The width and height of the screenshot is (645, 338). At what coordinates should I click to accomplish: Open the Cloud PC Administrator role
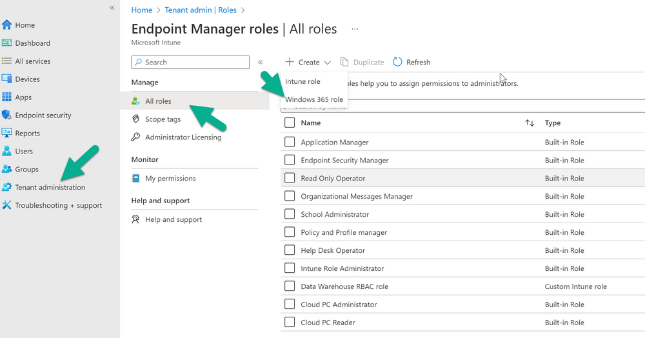[x=339, y=304]
